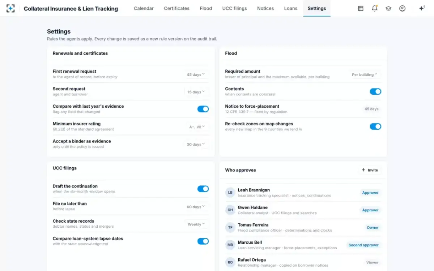
Task: Click the Collateral Insurance & Lien Tracking title
Action: 71,8
